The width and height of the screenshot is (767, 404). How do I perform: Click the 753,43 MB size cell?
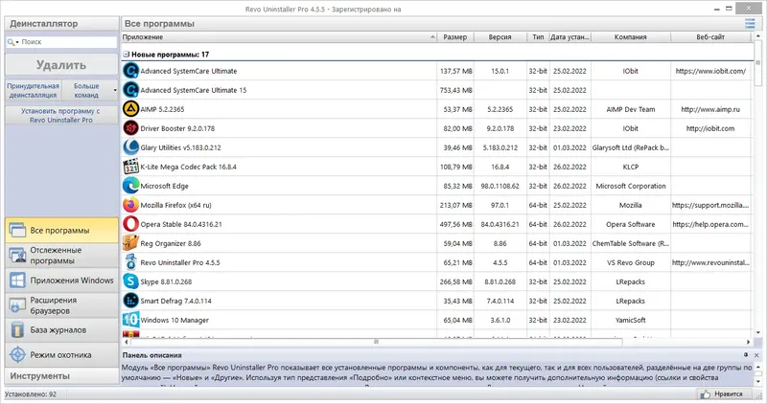pos(456,90)
